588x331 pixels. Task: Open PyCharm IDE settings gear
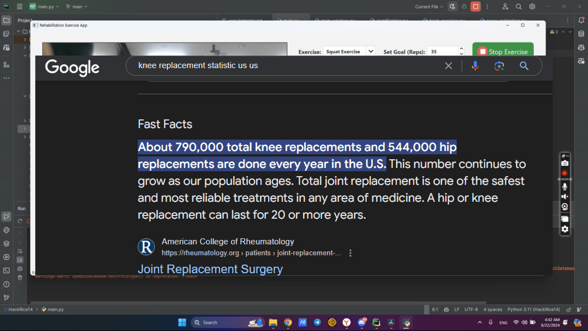(532, 6)
